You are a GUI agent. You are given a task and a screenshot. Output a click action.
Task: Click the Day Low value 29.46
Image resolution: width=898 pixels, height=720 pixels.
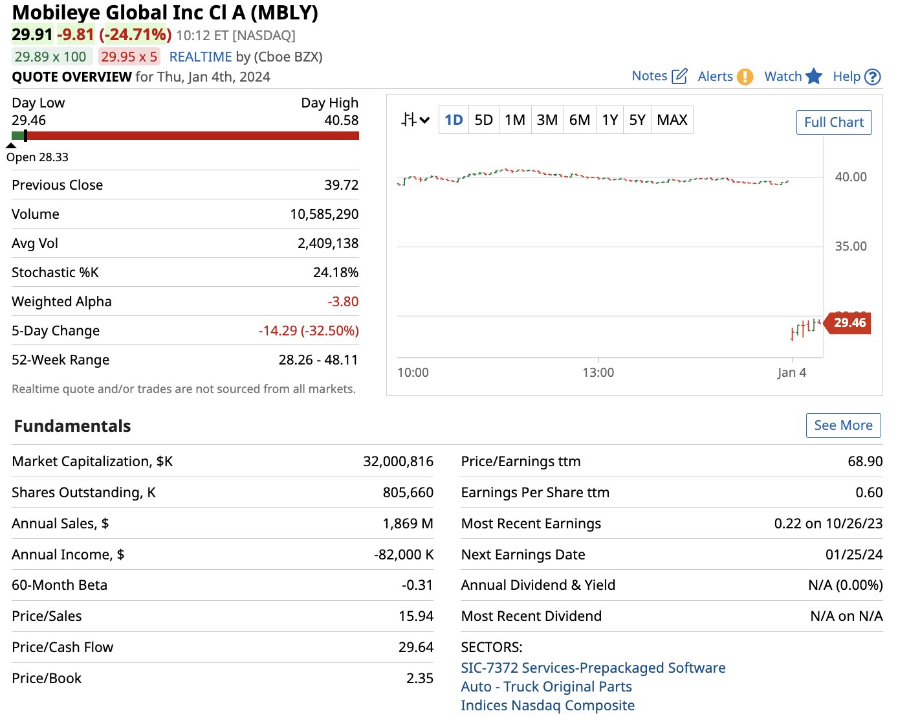tap(28, 120)
